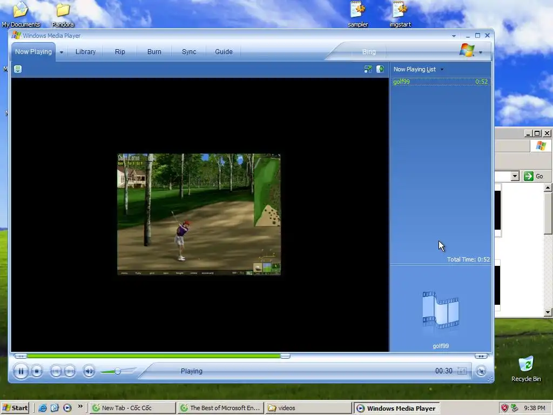Select golf99 in the playlist
This screenshot has width=553, height=415.
(441, 82)
